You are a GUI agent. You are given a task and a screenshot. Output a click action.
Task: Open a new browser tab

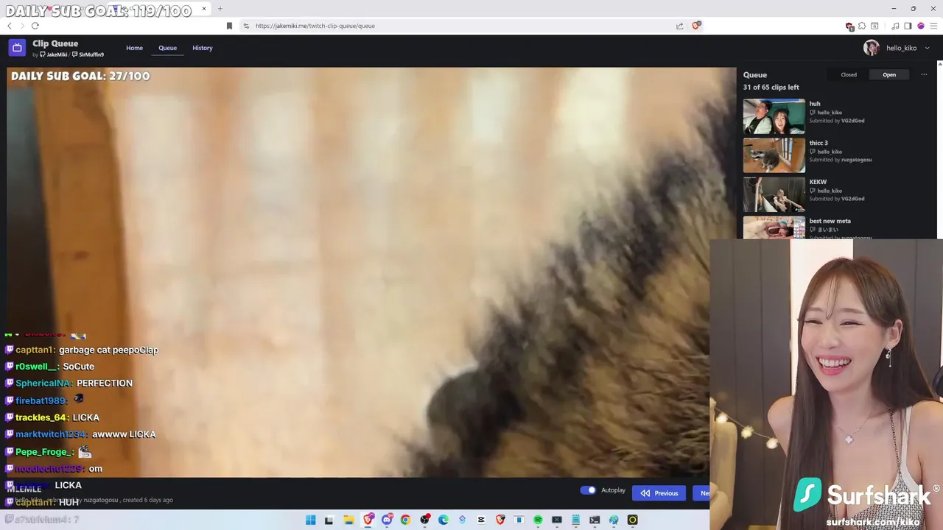click(220, 9)
